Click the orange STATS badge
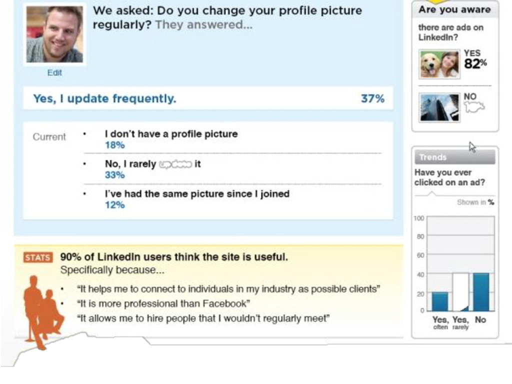The image size is (512, 384). 37,257
